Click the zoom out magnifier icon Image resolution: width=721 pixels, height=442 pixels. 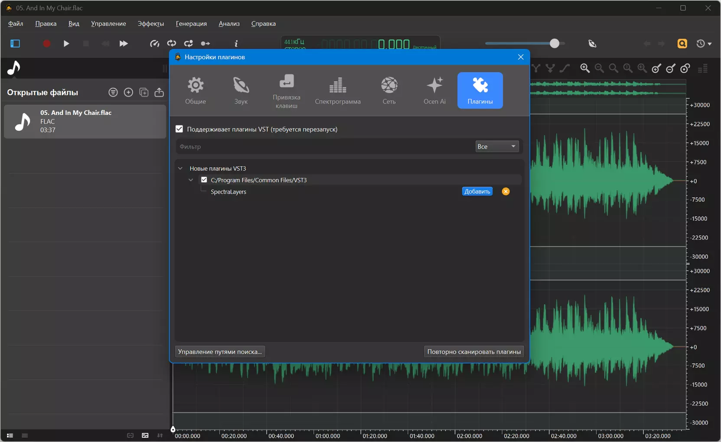click(x=599, y=68)
